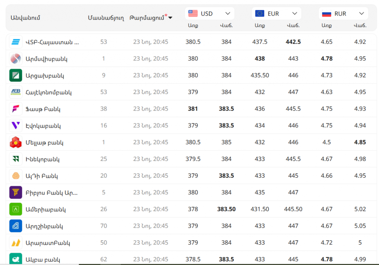Image resolution: width=379 pixels, height=265 pixels.
Task: Click the Արարատբանկ yellow logo icon
Action: click(16, 243)
